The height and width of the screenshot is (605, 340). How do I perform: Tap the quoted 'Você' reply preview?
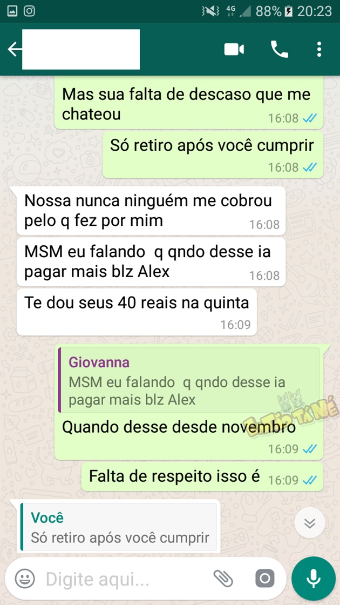119,527
